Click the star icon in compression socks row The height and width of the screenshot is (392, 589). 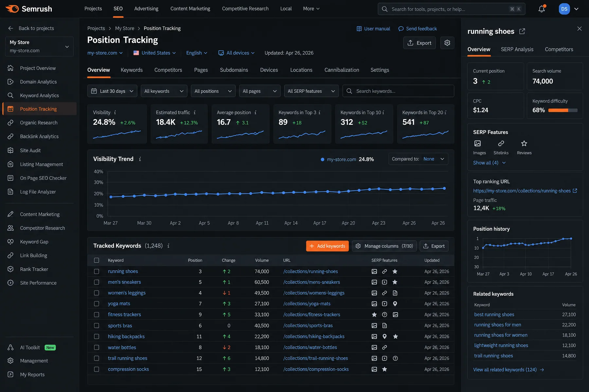[384, 369]
